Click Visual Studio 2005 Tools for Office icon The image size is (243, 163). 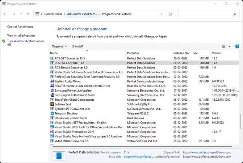(x=52, y=127)
